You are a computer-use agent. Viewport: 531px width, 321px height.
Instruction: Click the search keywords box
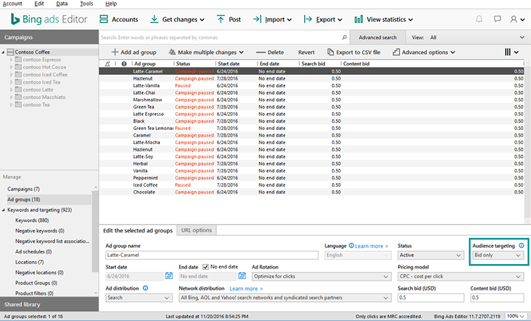click(x=220, y=37)
